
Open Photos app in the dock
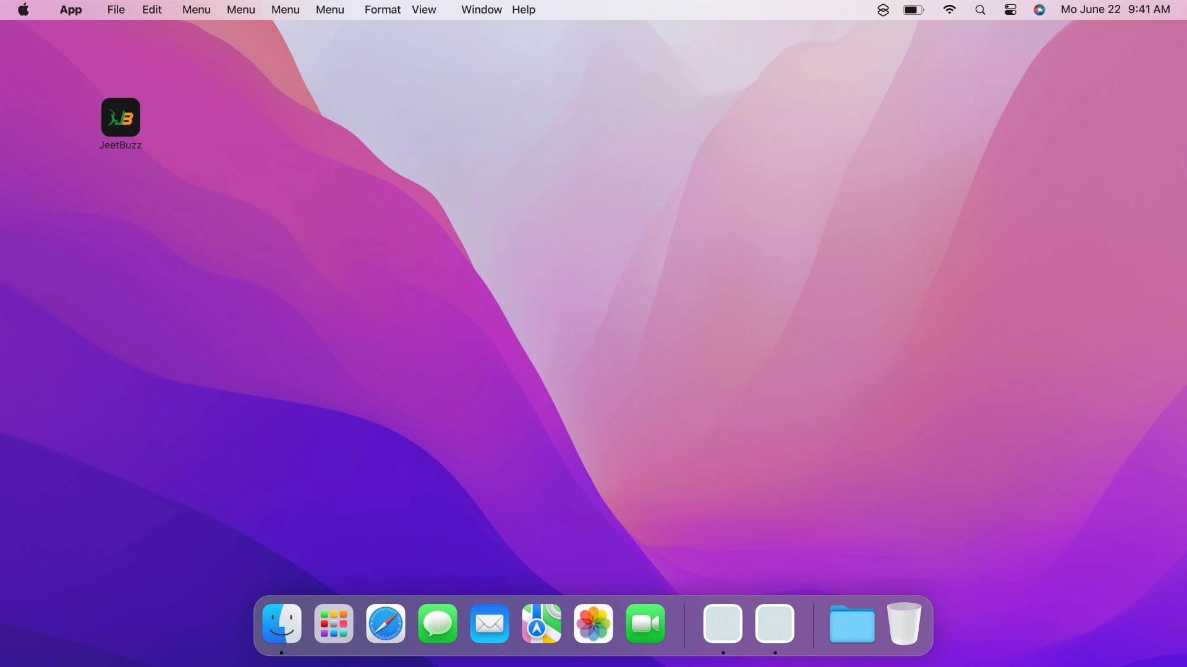593,624
